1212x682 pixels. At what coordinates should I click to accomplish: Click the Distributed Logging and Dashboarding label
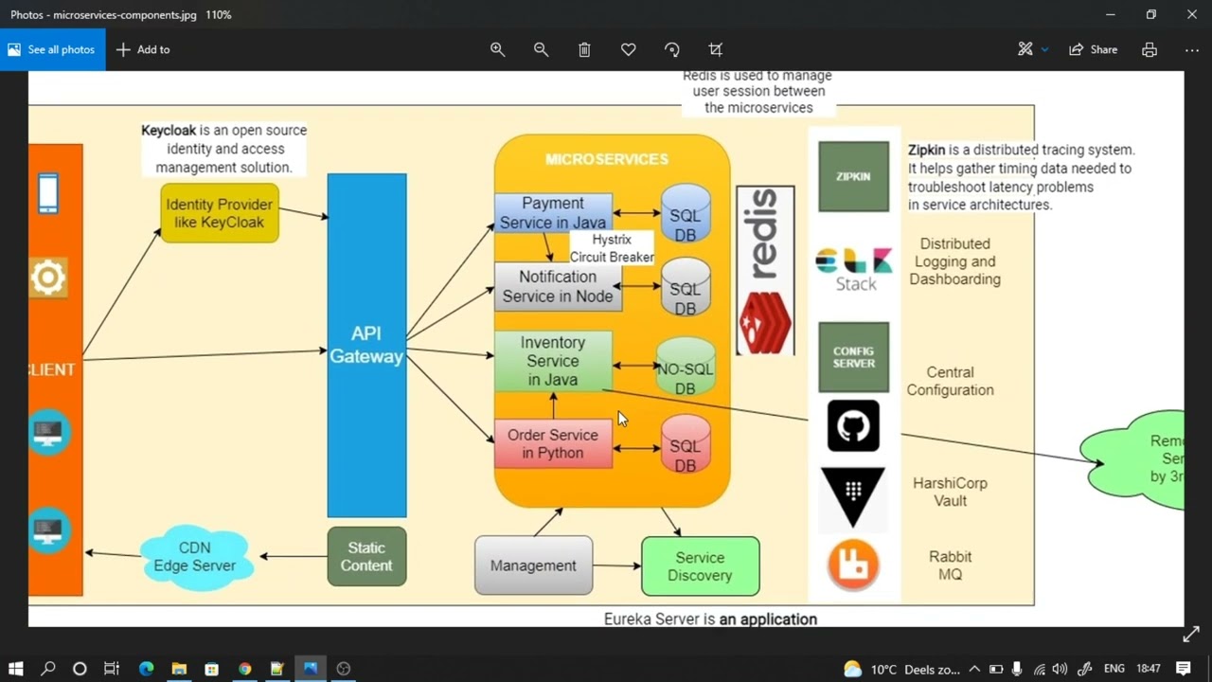click(x=954, y=261)
